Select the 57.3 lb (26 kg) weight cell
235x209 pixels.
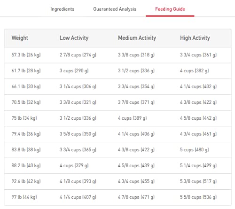tap(26, 55)
